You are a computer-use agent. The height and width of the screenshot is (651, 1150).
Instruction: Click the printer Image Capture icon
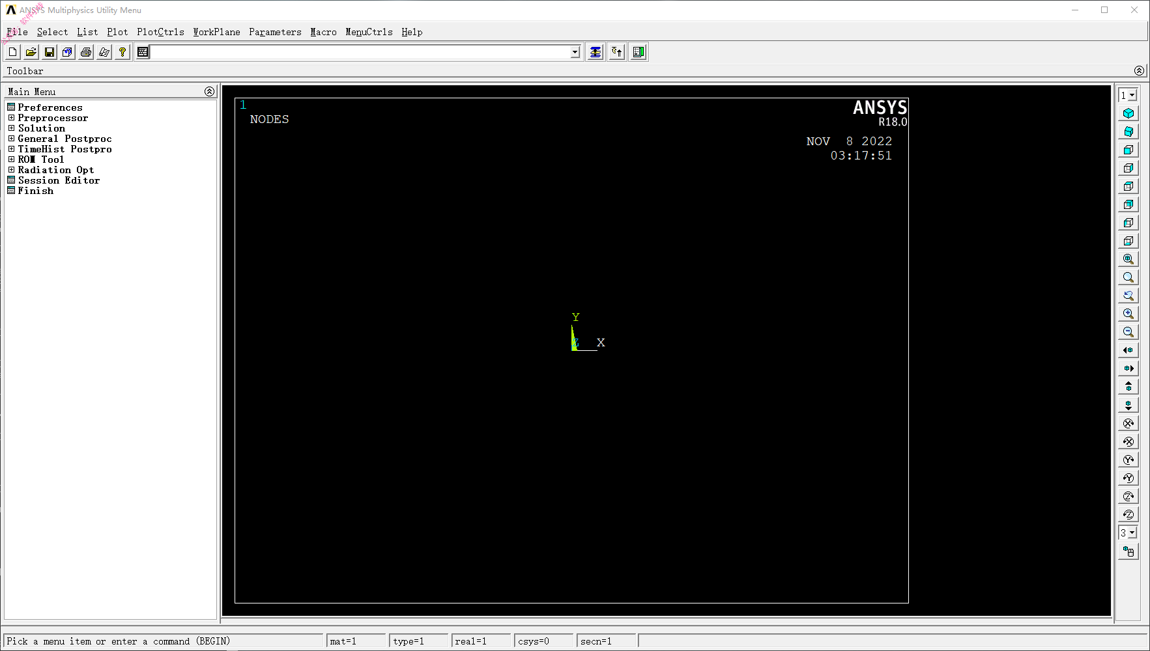tap(85, 52)
